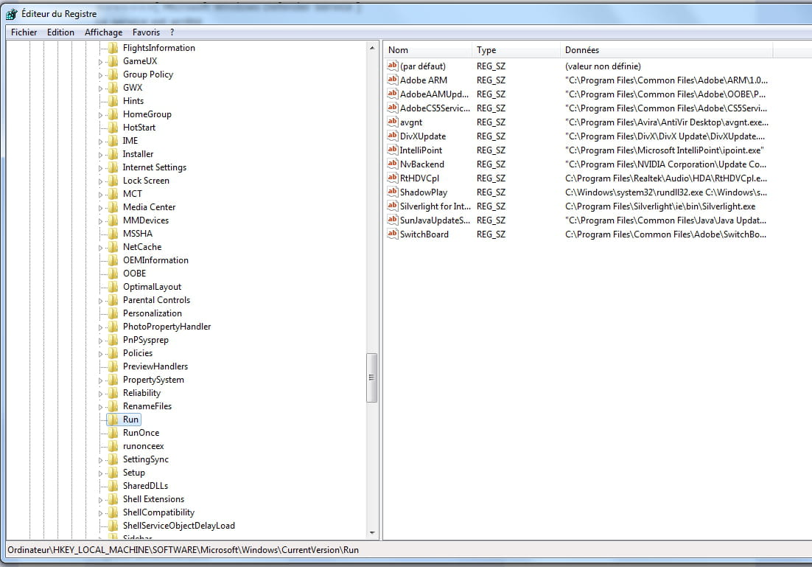This screenshot has width=812, height=567.
Task: Click the folder icon of Reliability key
Action: [x=113, y=393]
